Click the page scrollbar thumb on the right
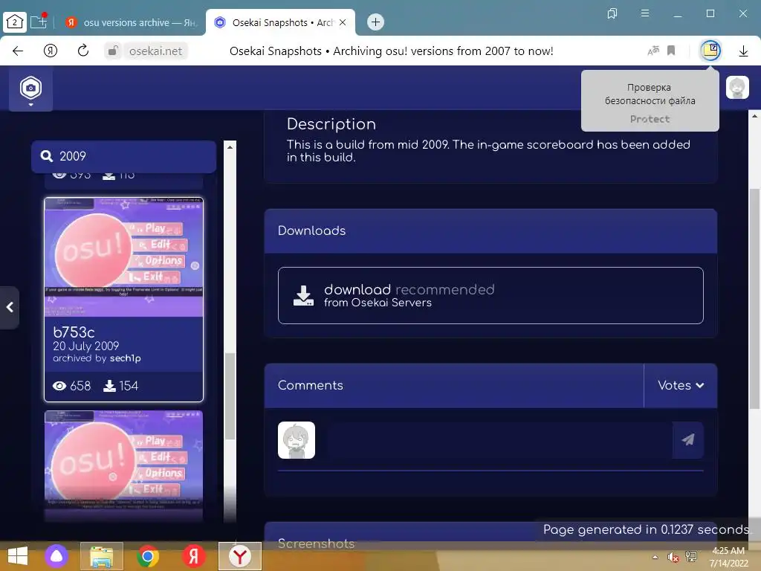Image resolution: width=761 pixels, height=571 pixels. (x=754, y=299)
